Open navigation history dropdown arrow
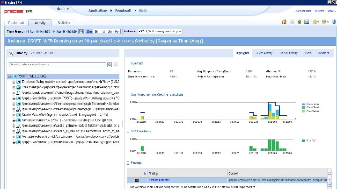This screenshot has height=189, width=337. click(68, 9)
